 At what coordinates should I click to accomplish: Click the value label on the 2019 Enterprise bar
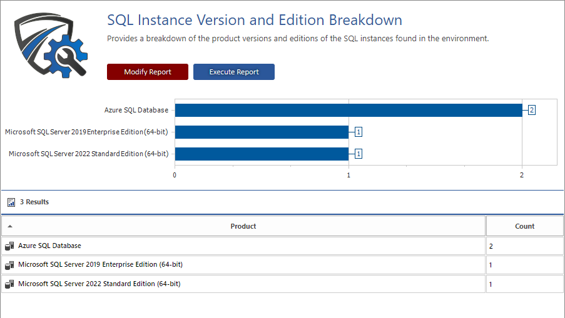coord(358,132)
